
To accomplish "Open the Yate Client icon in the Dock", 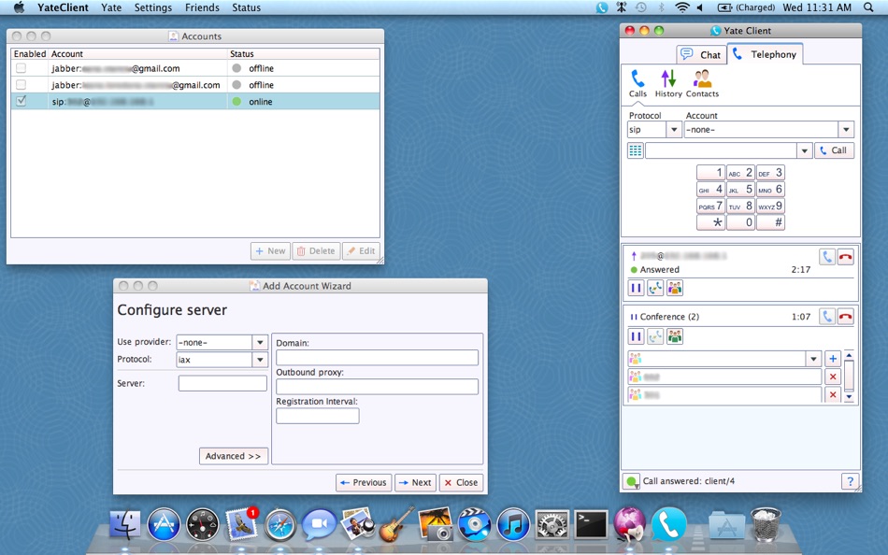I will (669, 524).
